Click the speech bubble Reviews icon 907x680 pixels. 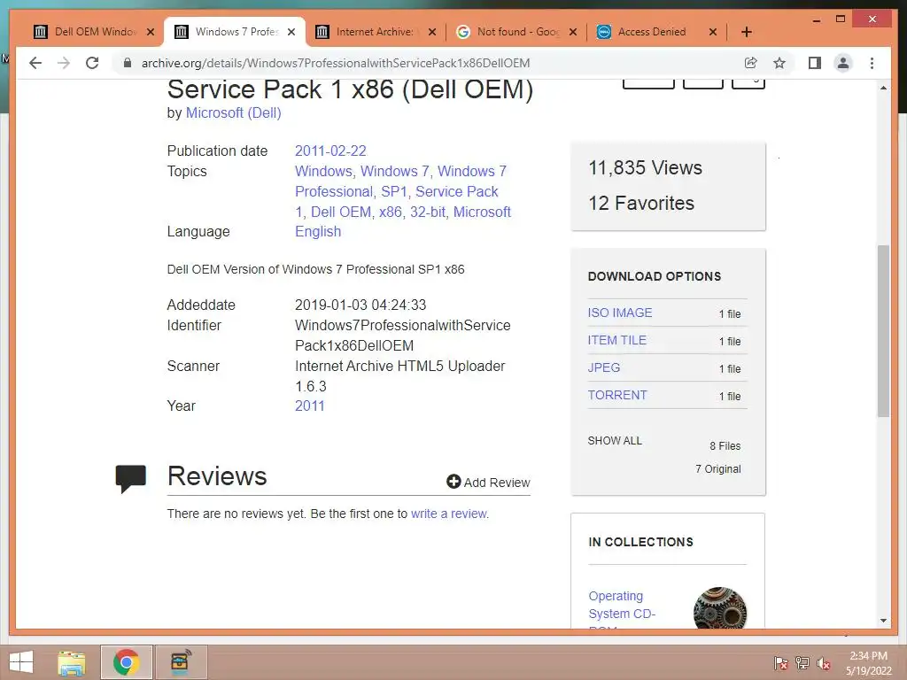coord(131,479)
